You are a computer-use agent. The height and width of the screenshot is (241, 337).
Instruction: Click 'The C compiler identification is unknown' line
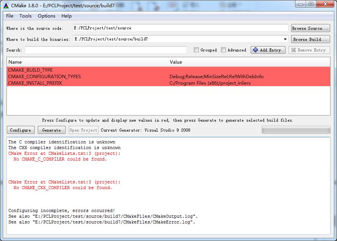(62, 142)
